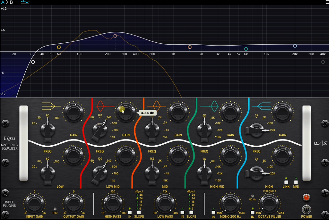329x220 pixels.
Task: Click the EQ curve icon in the top toolbar
Action: pyautogui.click(x=25, y=2)
